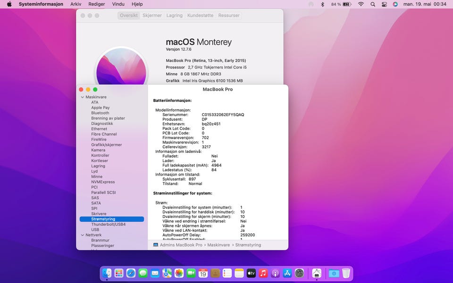Select Bluetooth in the hardware list
The width and height of the screenshot is (453, 283).
(100, 113)
